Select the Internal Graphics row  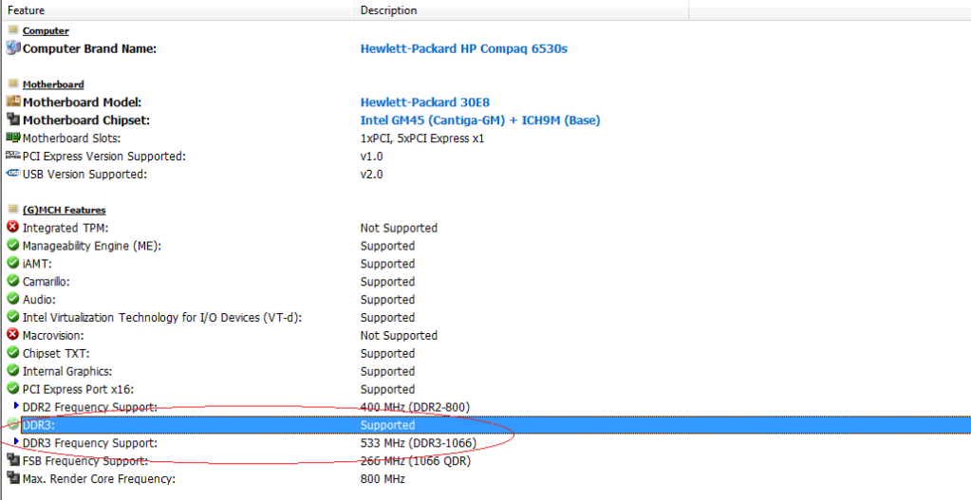click(66, 371)
